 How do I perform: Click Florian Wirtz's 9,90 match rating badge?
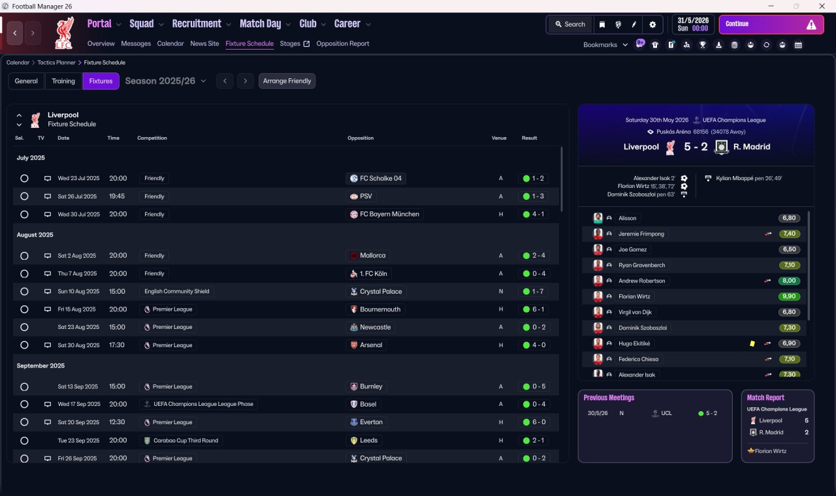click(x=790, y=297)
